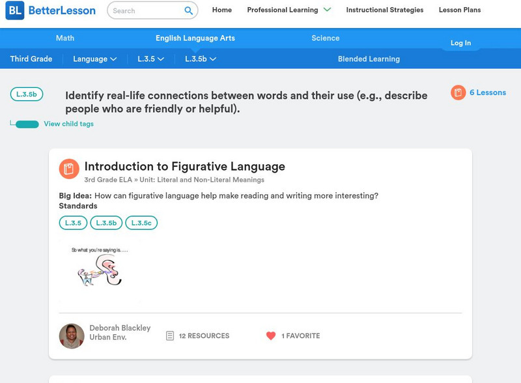Viewport: 521px width, 383px height.
Task: Click the orange lesson icon beside 6 Lessons
Action: pos(458,92)
